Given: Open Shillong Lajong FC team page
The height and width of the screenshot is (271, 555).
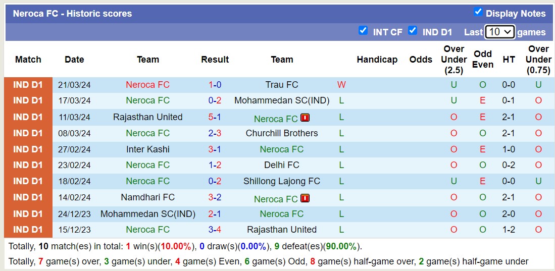Looking at the screenshot, I should (282, 181).
